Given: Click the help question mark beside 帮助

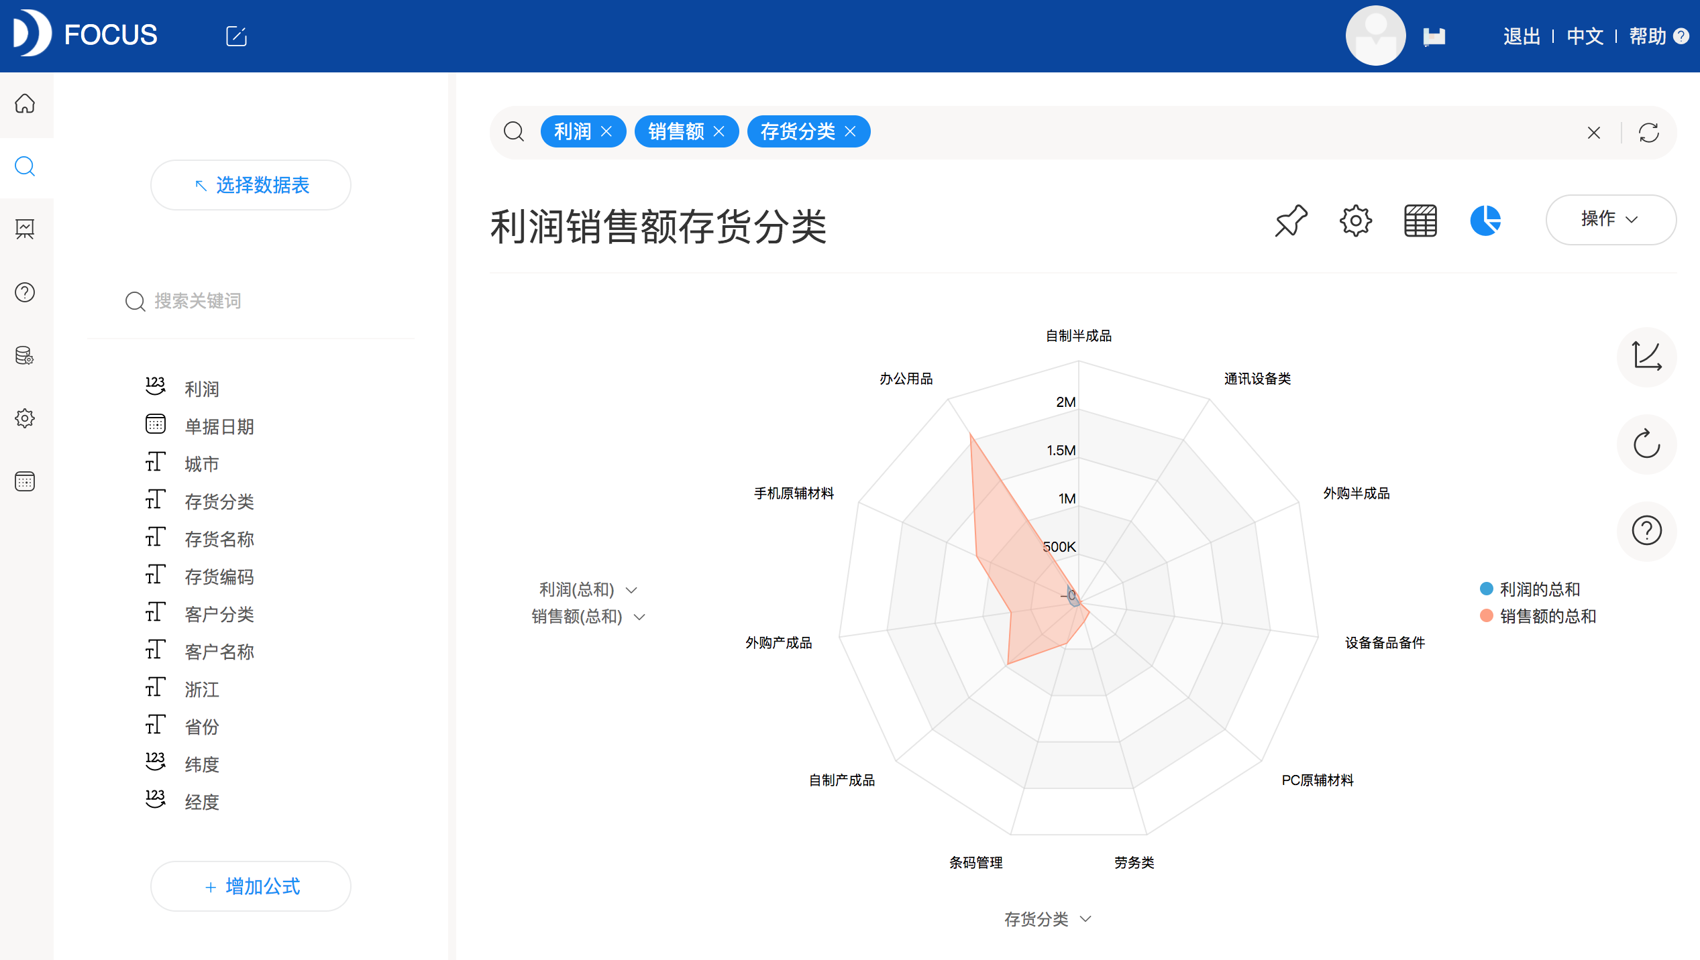Looking at the screenshot, I should [x=1681, y=36].
